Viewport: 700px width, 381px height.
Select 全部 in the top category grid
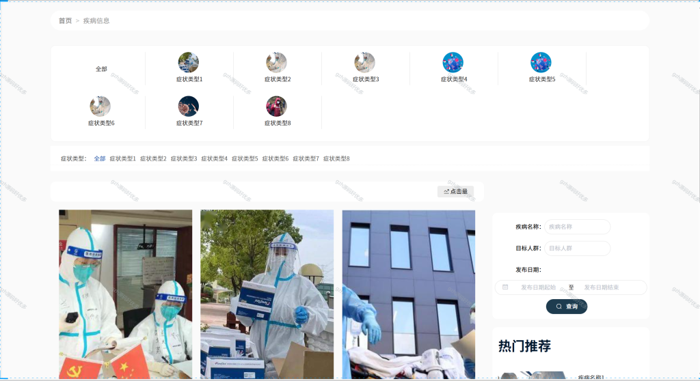[101, 69]
